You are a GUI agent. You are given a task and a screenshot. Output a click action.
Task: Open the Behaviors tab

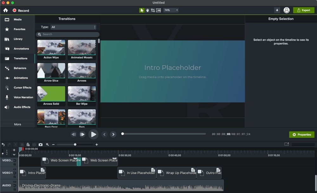tap(17, 68)
